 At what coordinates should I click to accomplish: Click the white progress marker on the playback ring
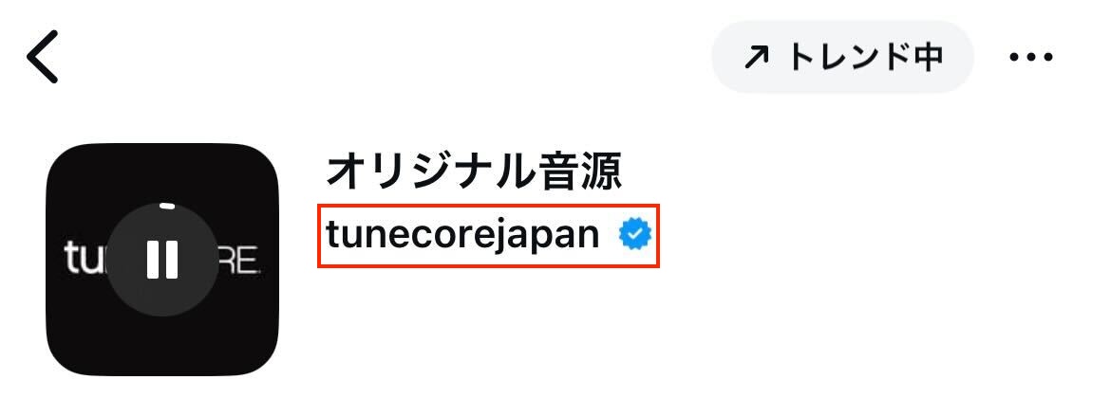[167, 207]
